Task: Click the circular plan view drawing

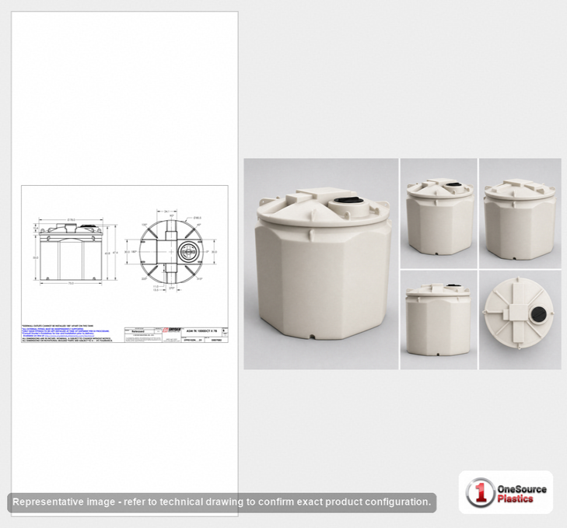Action: coord(171,251)
